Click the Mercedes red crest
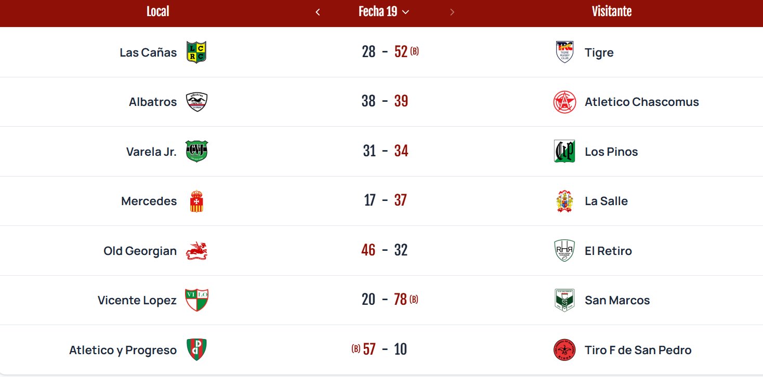Image resolution: width=763 pixels, height=377 pixels. [196, 201]
